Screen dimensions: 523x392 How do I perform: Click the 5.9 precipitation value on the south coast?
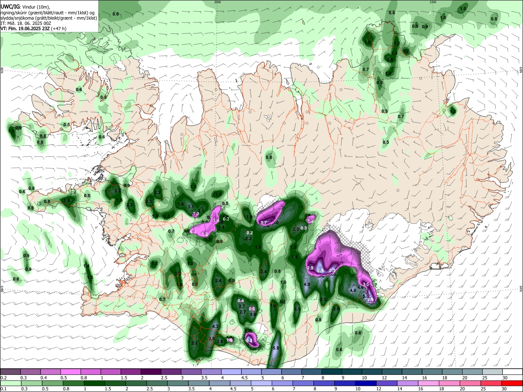click(276, 348)
